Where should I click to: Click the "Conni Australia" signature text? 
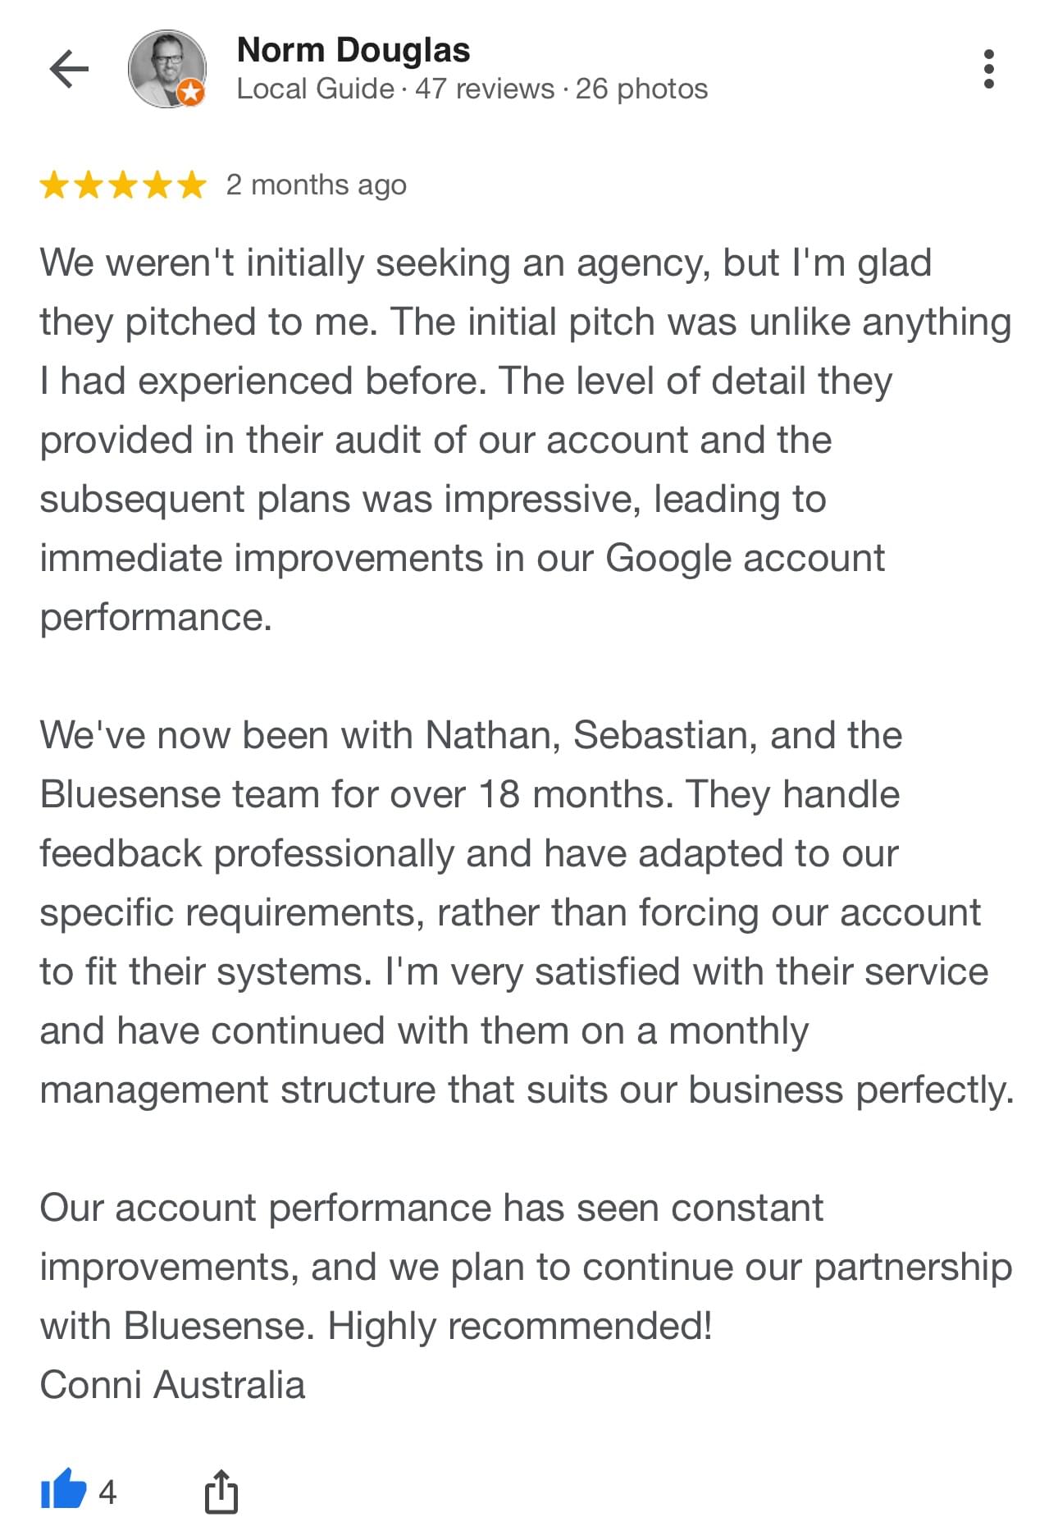[172, 1385]
